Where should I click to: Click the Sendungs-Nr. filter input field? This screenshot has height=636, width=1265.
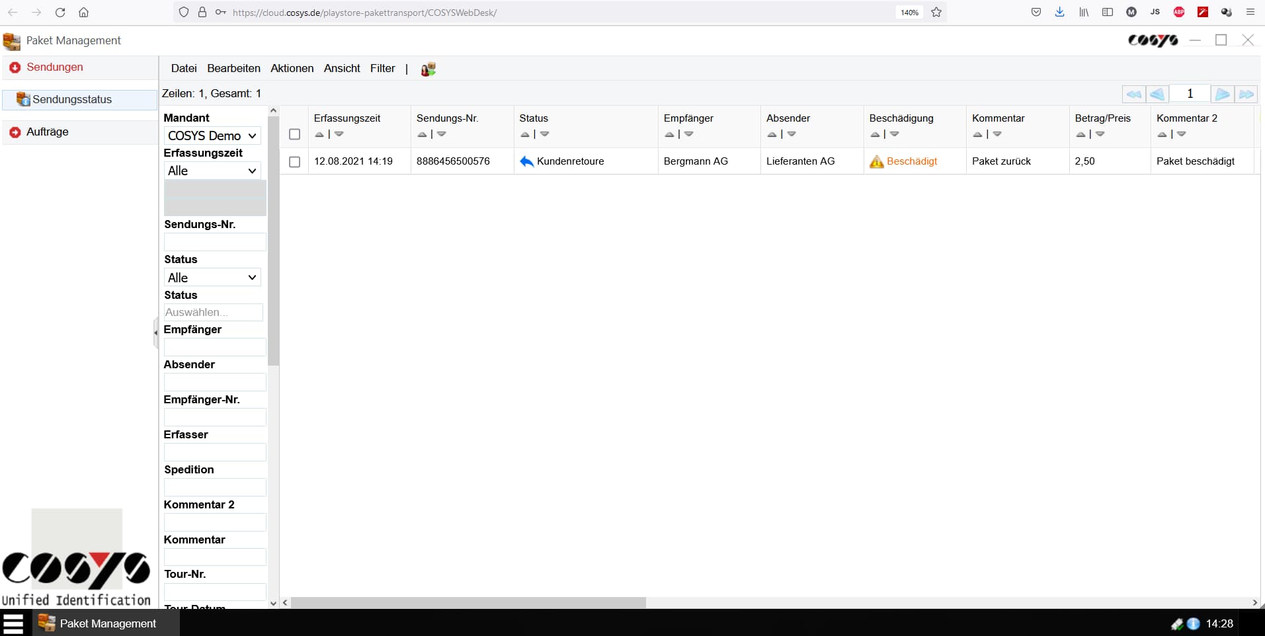215,242
